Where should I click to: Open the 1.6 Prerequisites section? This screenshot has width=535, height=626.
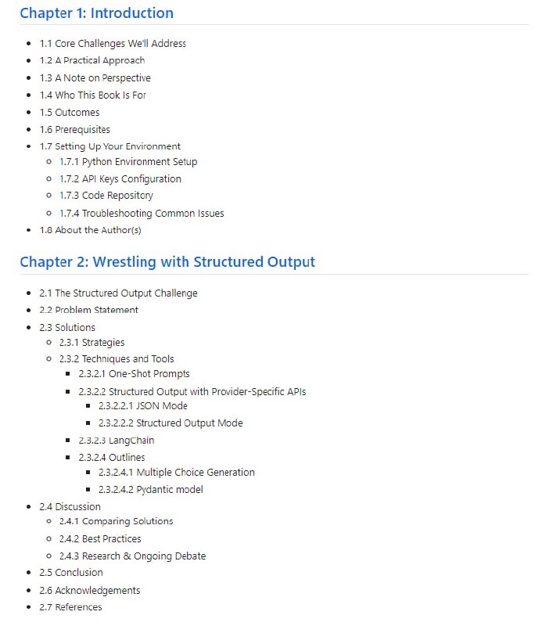point(74,130)
